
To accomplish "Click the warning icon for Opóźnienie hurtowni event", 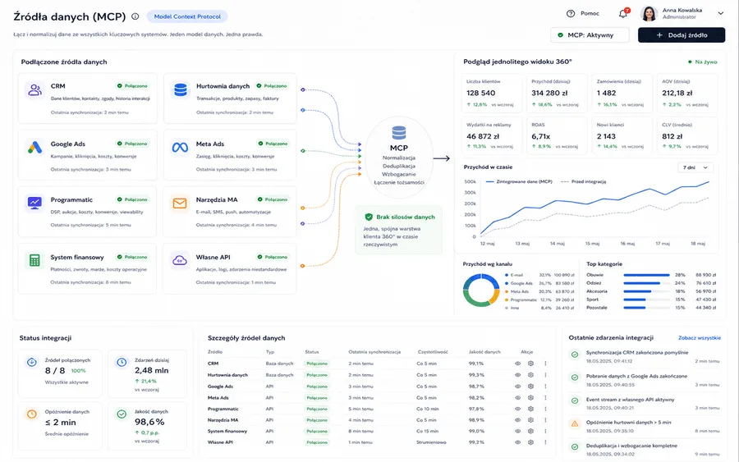I will click(x=575, y=424).
